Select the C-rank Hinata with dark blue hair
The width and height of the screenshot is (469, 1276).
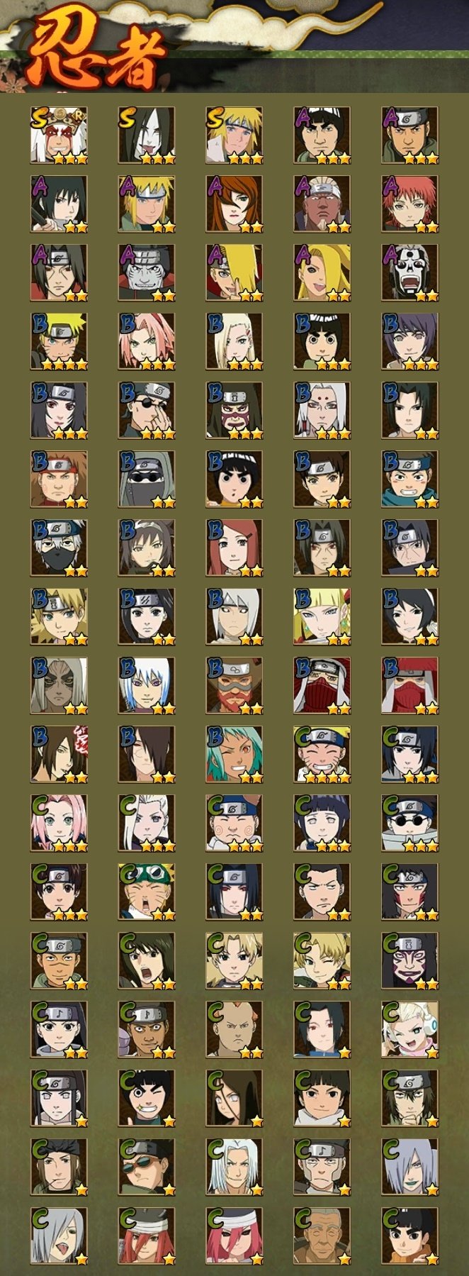[x=322, y=823]
